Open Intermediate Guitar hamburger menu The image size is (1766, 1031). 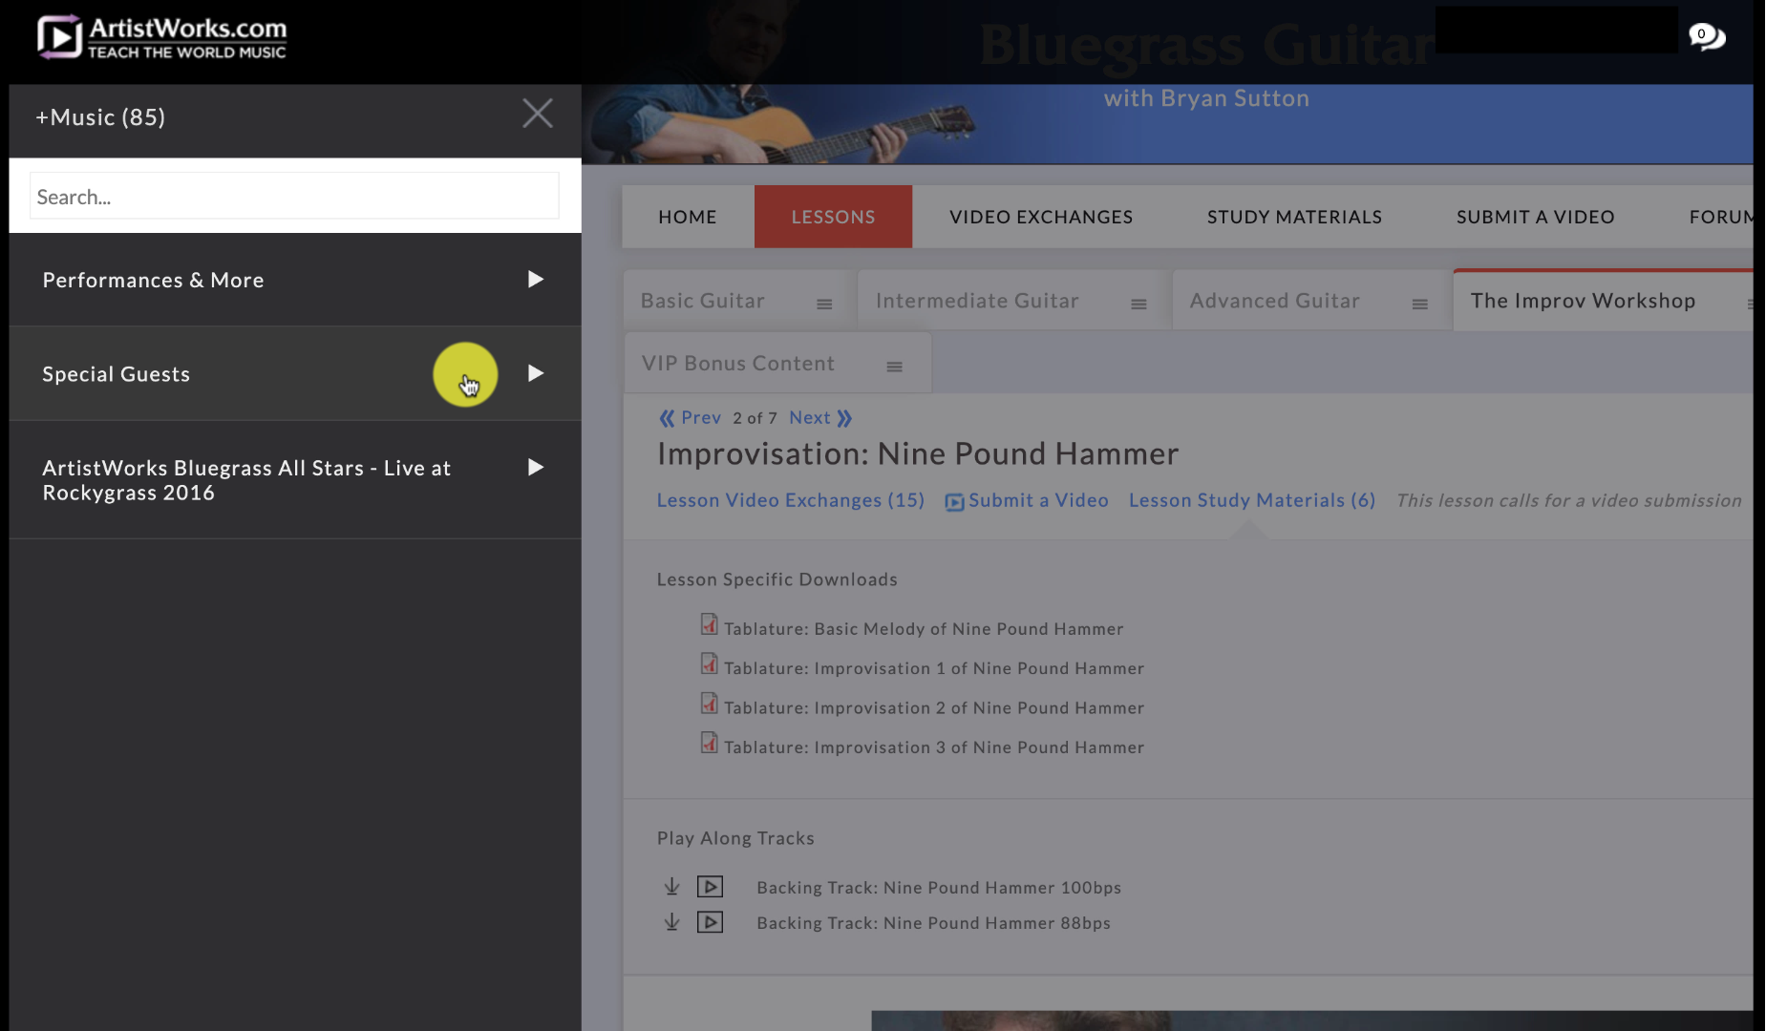[1138, 305]
